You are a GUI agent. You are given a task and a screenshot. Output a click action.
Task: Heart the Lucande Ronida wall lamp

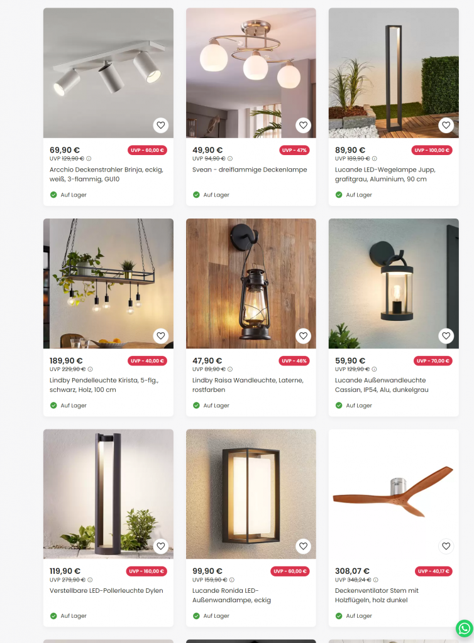[303, 546]
